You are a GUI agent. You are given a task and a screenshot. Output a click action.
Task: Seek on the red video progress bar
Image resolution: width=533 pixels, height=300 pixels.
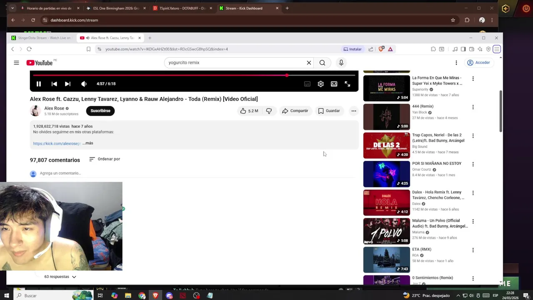194,75
